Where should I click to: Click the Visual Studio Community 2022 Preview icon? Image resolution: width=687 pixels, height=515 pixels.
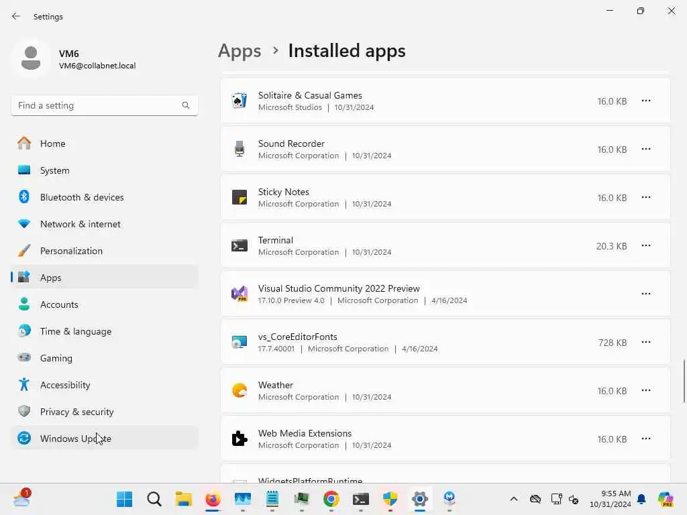[240, 294]
